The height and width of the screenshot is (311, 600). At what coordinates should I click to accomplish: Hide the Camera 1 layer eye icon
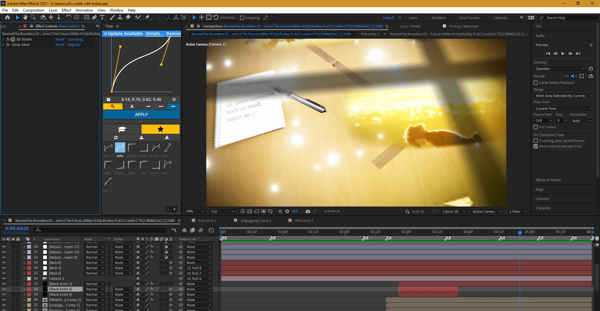[4, 279]
